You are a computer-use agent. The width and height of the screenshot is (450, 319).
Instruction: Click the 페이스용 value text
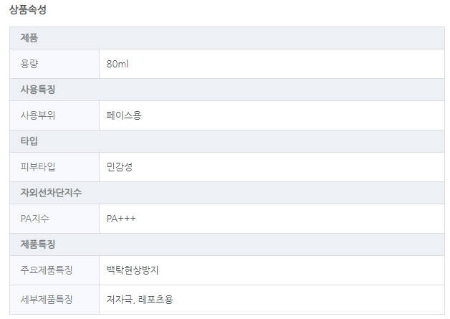coord(124,115)
